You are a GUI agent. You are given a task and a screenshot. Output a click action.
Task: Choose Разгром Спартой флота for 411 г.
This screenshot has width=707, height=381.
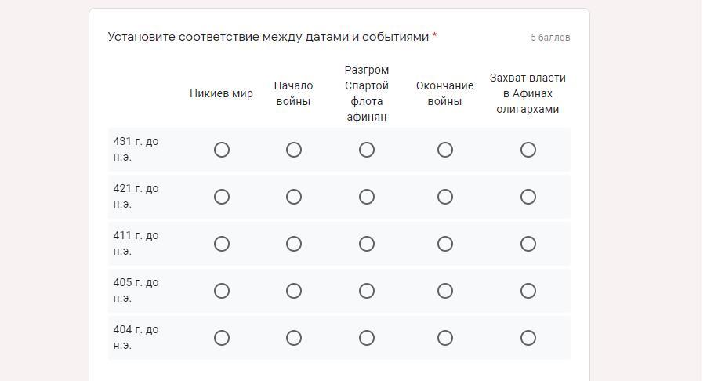367,244
